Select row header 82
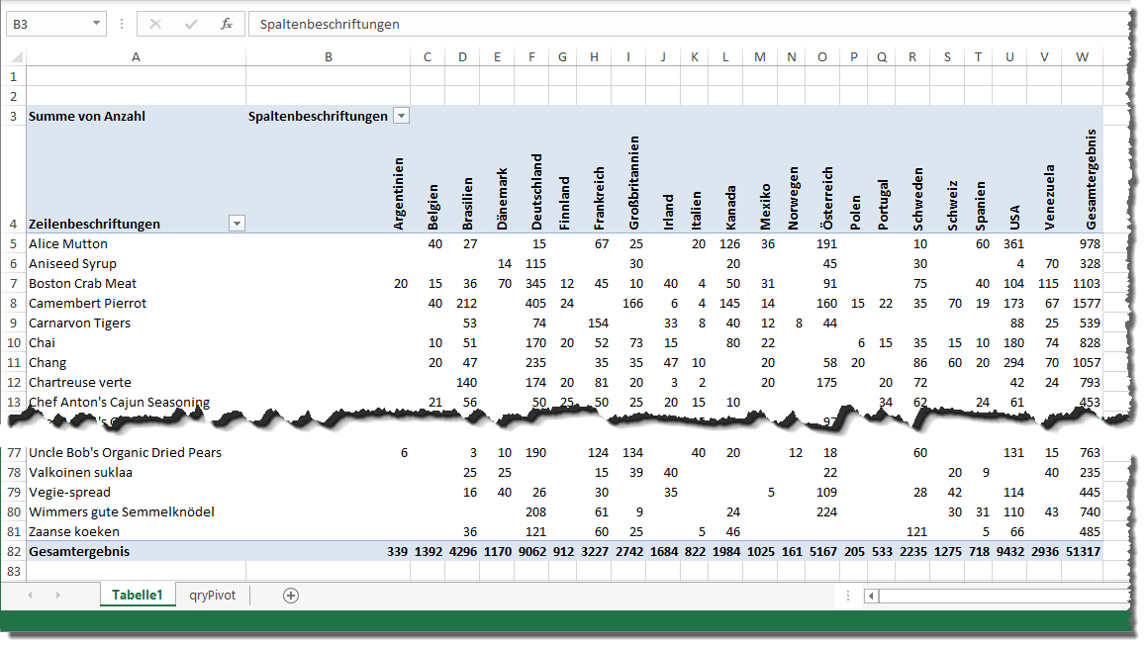 click(13, 551)
